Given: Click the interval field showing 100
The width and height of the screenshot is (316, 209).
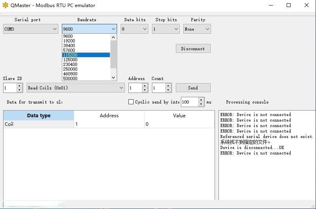Looking at the screenshot, I should 190,102.
